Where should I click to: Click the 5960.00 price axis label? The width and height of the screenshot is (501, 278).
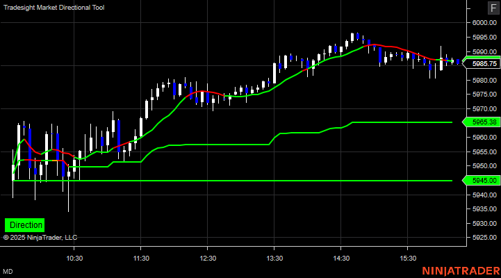click(484, 138)
